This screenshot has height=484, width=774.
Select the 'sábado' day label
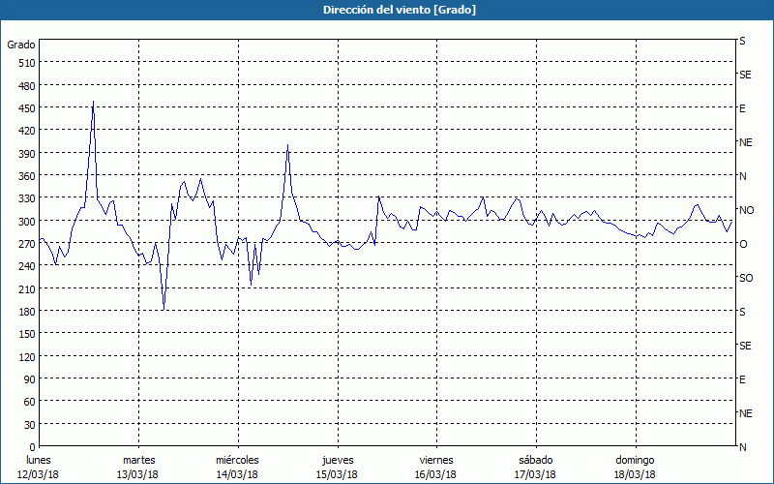click(x=535, y=460)
